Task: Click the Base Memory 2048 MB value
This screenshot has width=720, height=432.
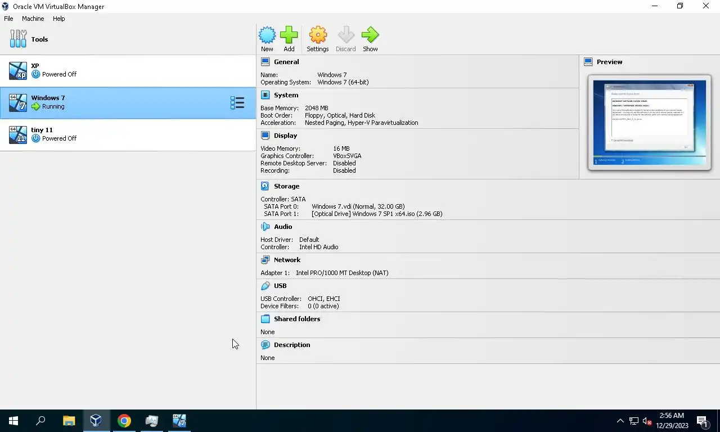Action: tap(317, 108)
